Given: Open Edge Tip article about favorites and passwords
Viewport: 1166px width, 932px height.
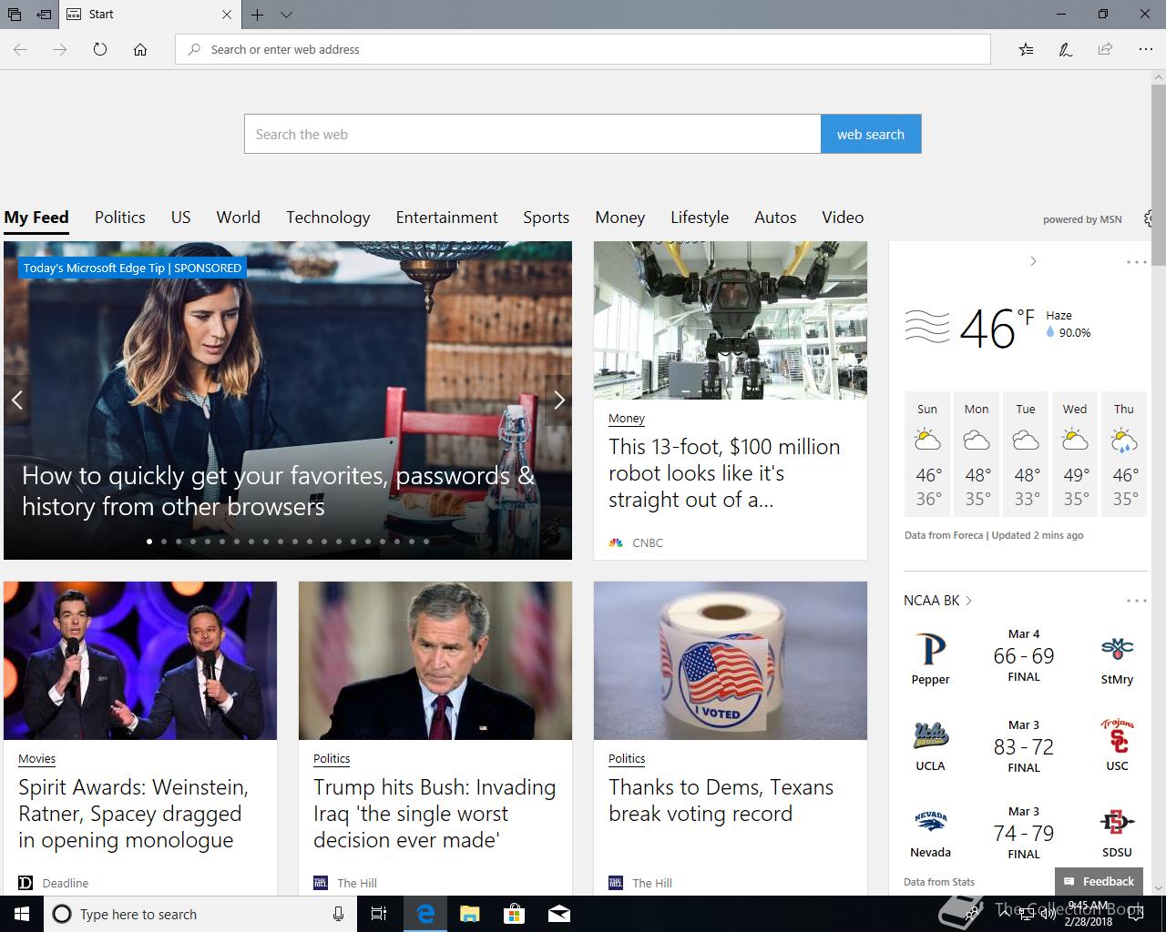Looking at the screenshot, I should coord(278,491).
